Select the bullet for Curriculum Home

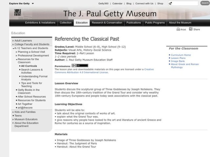(170, 55)
